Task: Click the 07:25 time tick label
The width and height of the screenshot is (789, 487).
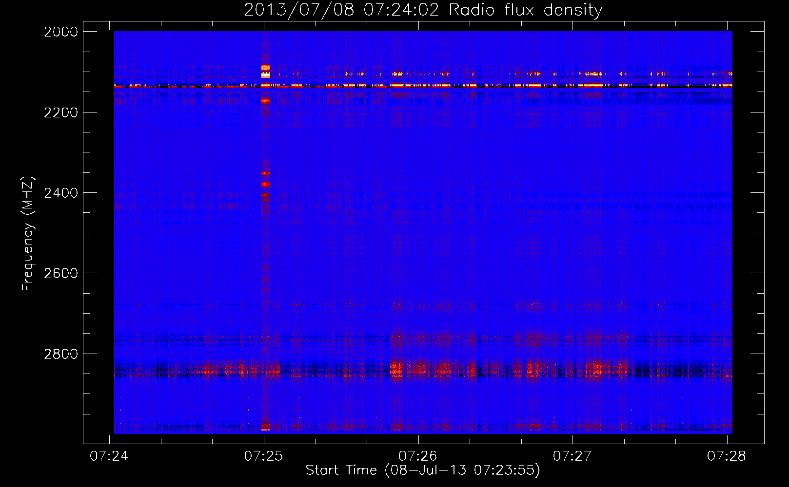Action: [x=264, y=456]
